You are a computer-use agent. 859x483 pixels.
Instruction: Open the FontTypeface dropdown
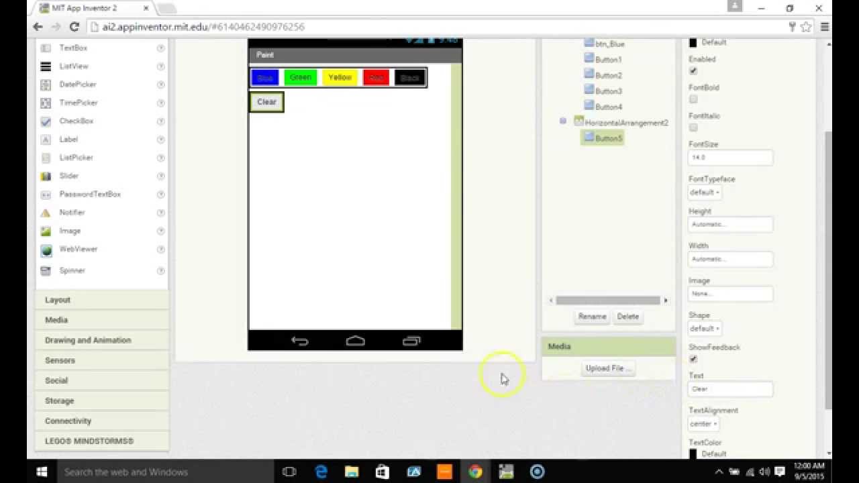[x=704, y=193]
